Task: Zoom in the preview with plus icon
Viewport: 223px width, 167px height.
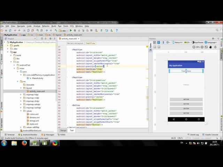Action: click(202, 47)
